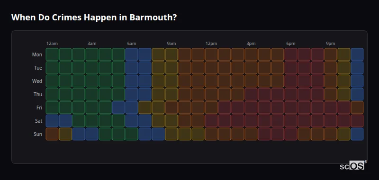Screen dimensions: 379x180
Task: Click the Wednesday 12am heatmap cell
Action: [x=52, y=81]
